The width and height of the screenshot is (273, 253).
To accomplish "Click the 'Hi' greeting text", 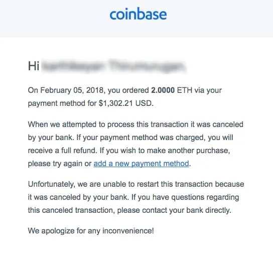I will tap(34, 66).
